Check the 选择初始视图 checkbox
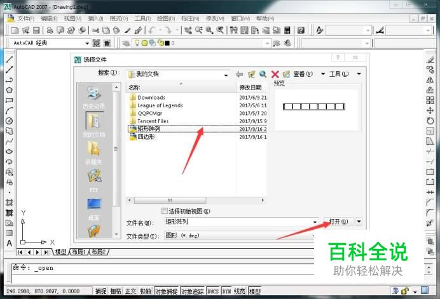The image size is (440, 299). 165,211
